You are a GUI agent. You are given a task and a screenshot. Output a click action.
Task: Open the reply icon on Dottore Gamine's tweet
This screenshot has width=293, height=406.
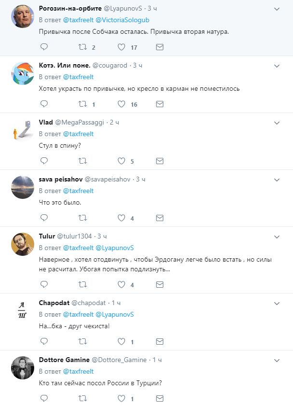coord(44,399)
